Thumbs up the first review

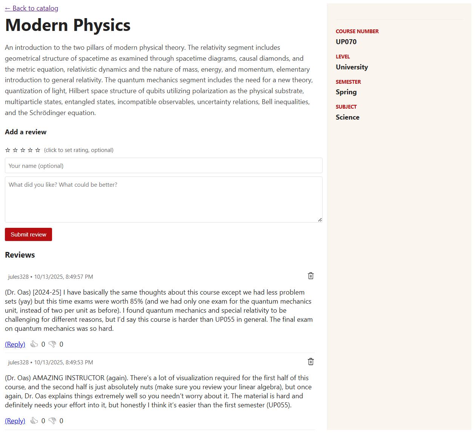pos(34,344)
